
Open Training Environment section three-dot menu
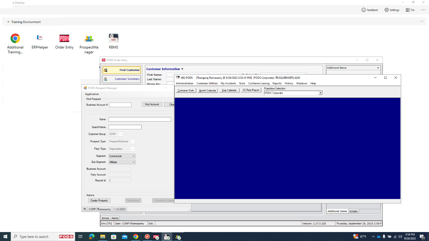(x=422, y=22)
